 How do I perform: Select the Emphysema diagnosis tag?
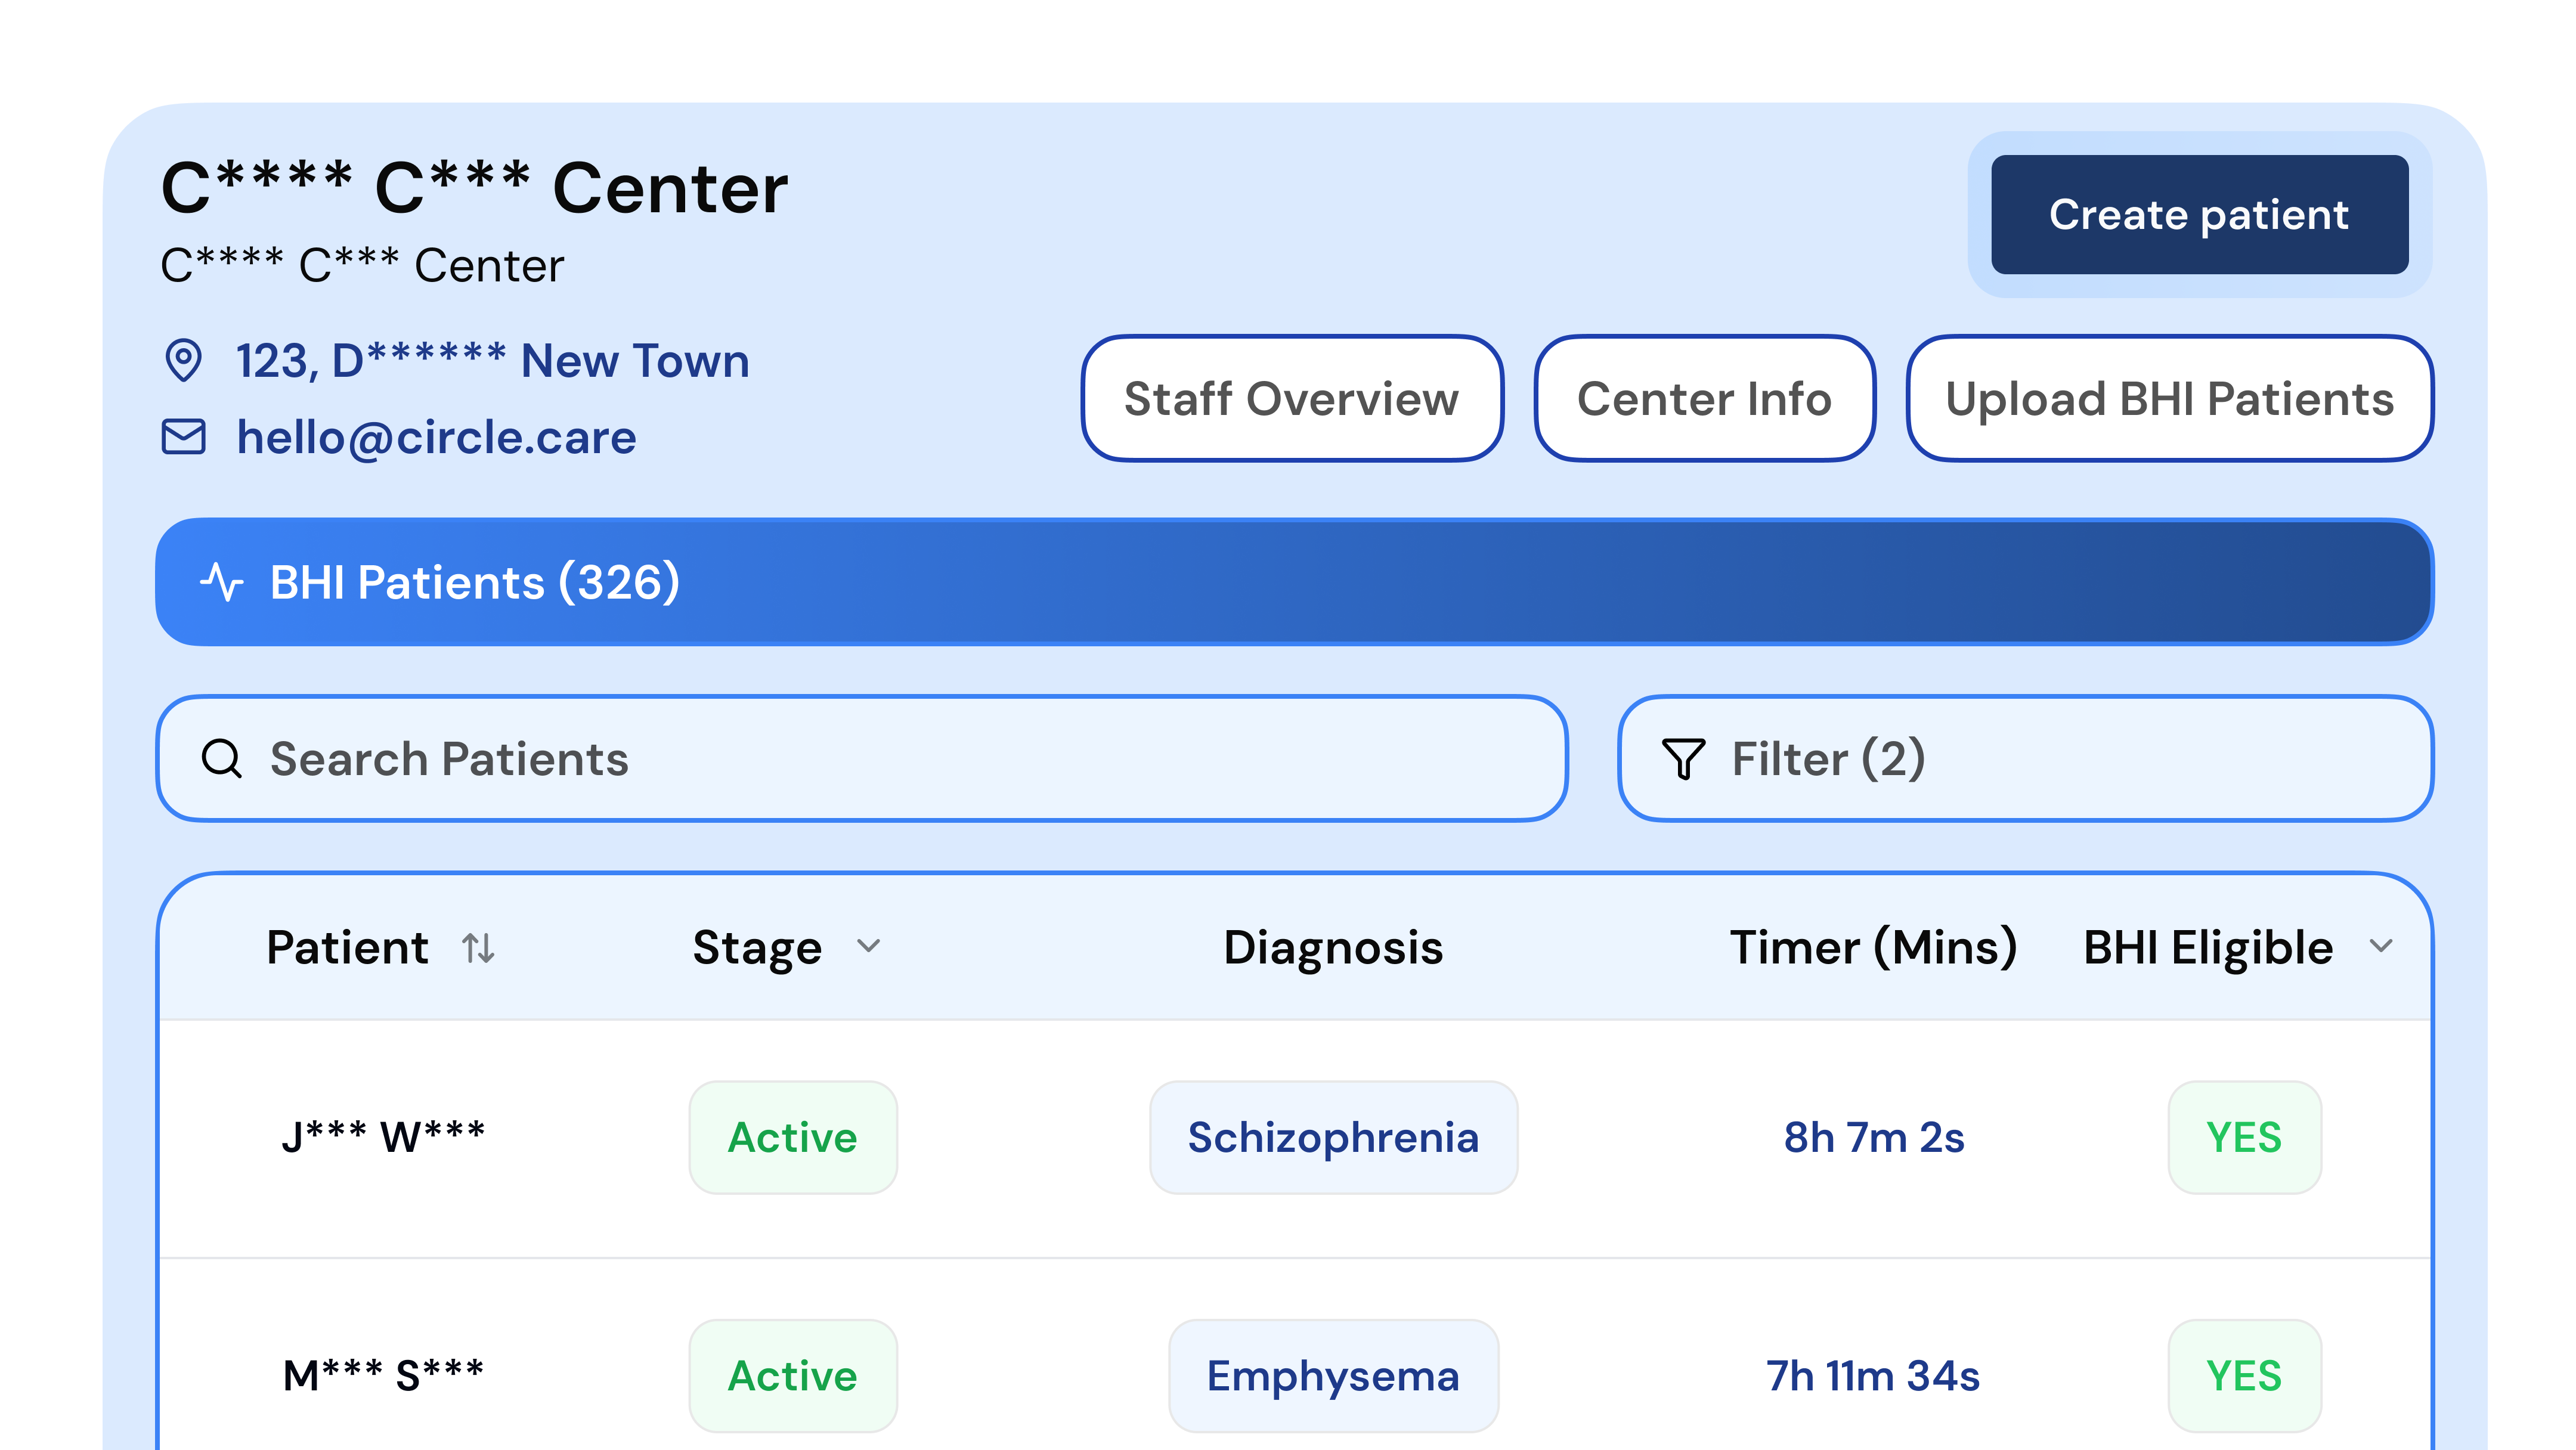pyautogui.click(x=1333, y=1375)
